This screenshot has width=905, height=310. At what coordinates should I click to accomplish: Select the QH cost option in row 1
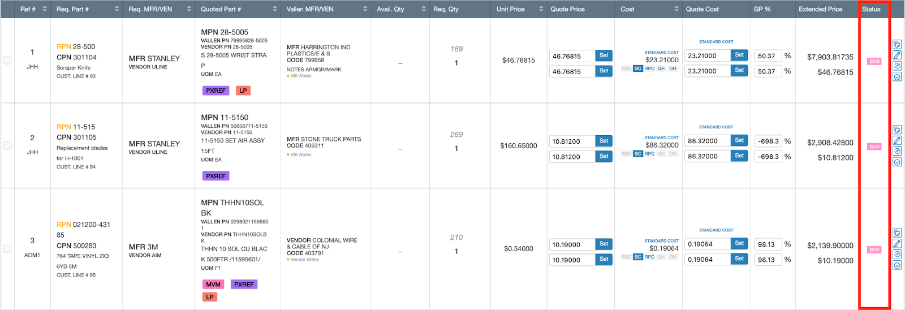tap(661, 68)
